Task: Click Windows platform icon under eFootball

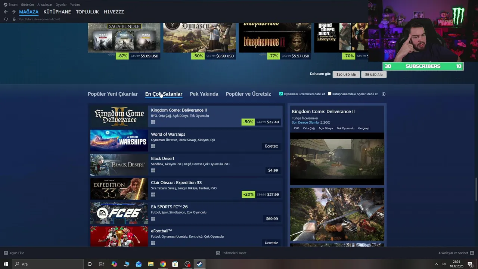Action: (153, 243)
